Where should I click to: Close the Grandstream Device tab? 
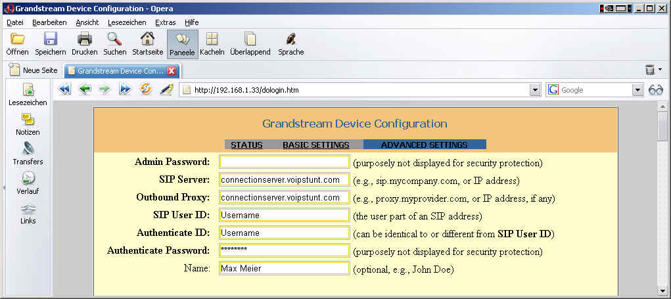171,70
